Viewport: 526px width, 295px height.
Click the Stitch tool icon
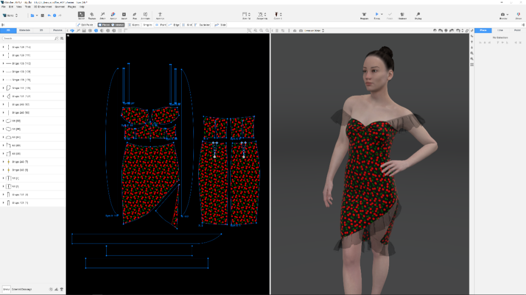click(x=102, y=15)
